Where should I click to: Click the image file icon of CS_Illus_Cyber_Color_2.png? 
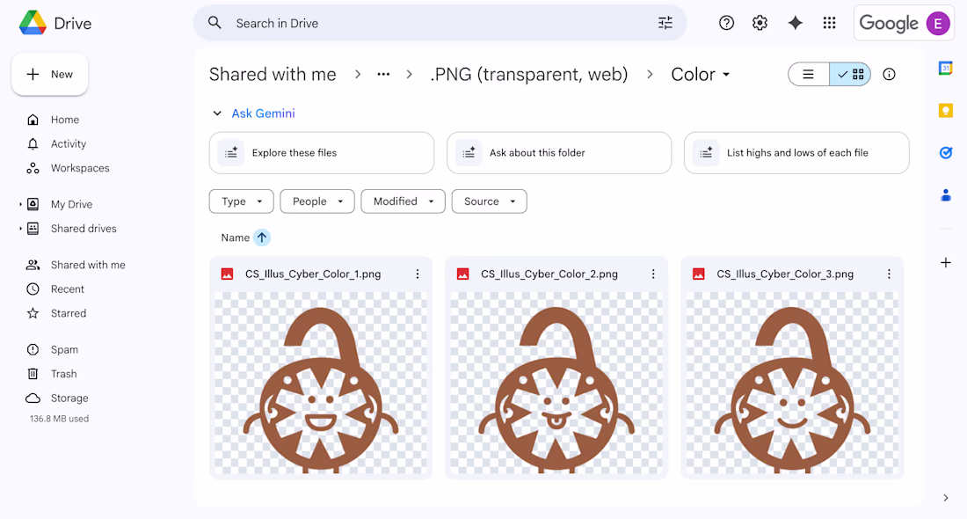462,274
